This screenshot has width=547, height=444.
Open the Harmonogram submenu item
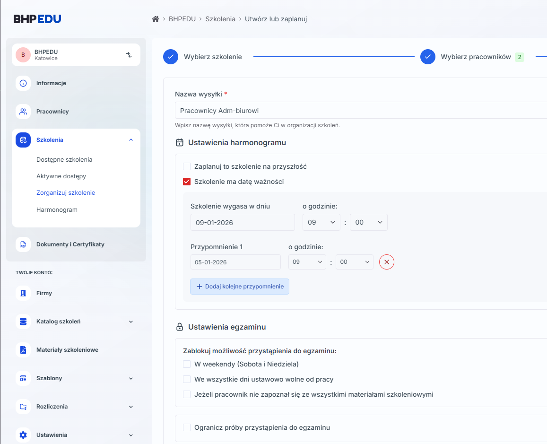[x=57, y=209]
